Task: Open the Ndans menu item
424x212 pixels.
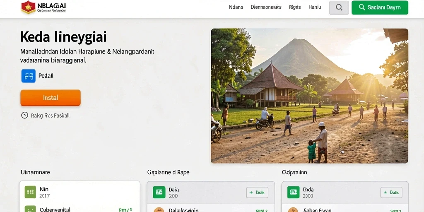Action: [x=236, y=7]
